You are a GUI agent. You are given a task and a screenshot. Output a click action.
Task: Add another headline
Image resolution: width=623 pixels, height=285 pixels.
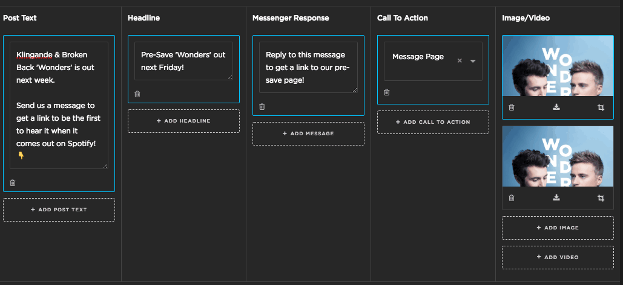pos(183,121)
